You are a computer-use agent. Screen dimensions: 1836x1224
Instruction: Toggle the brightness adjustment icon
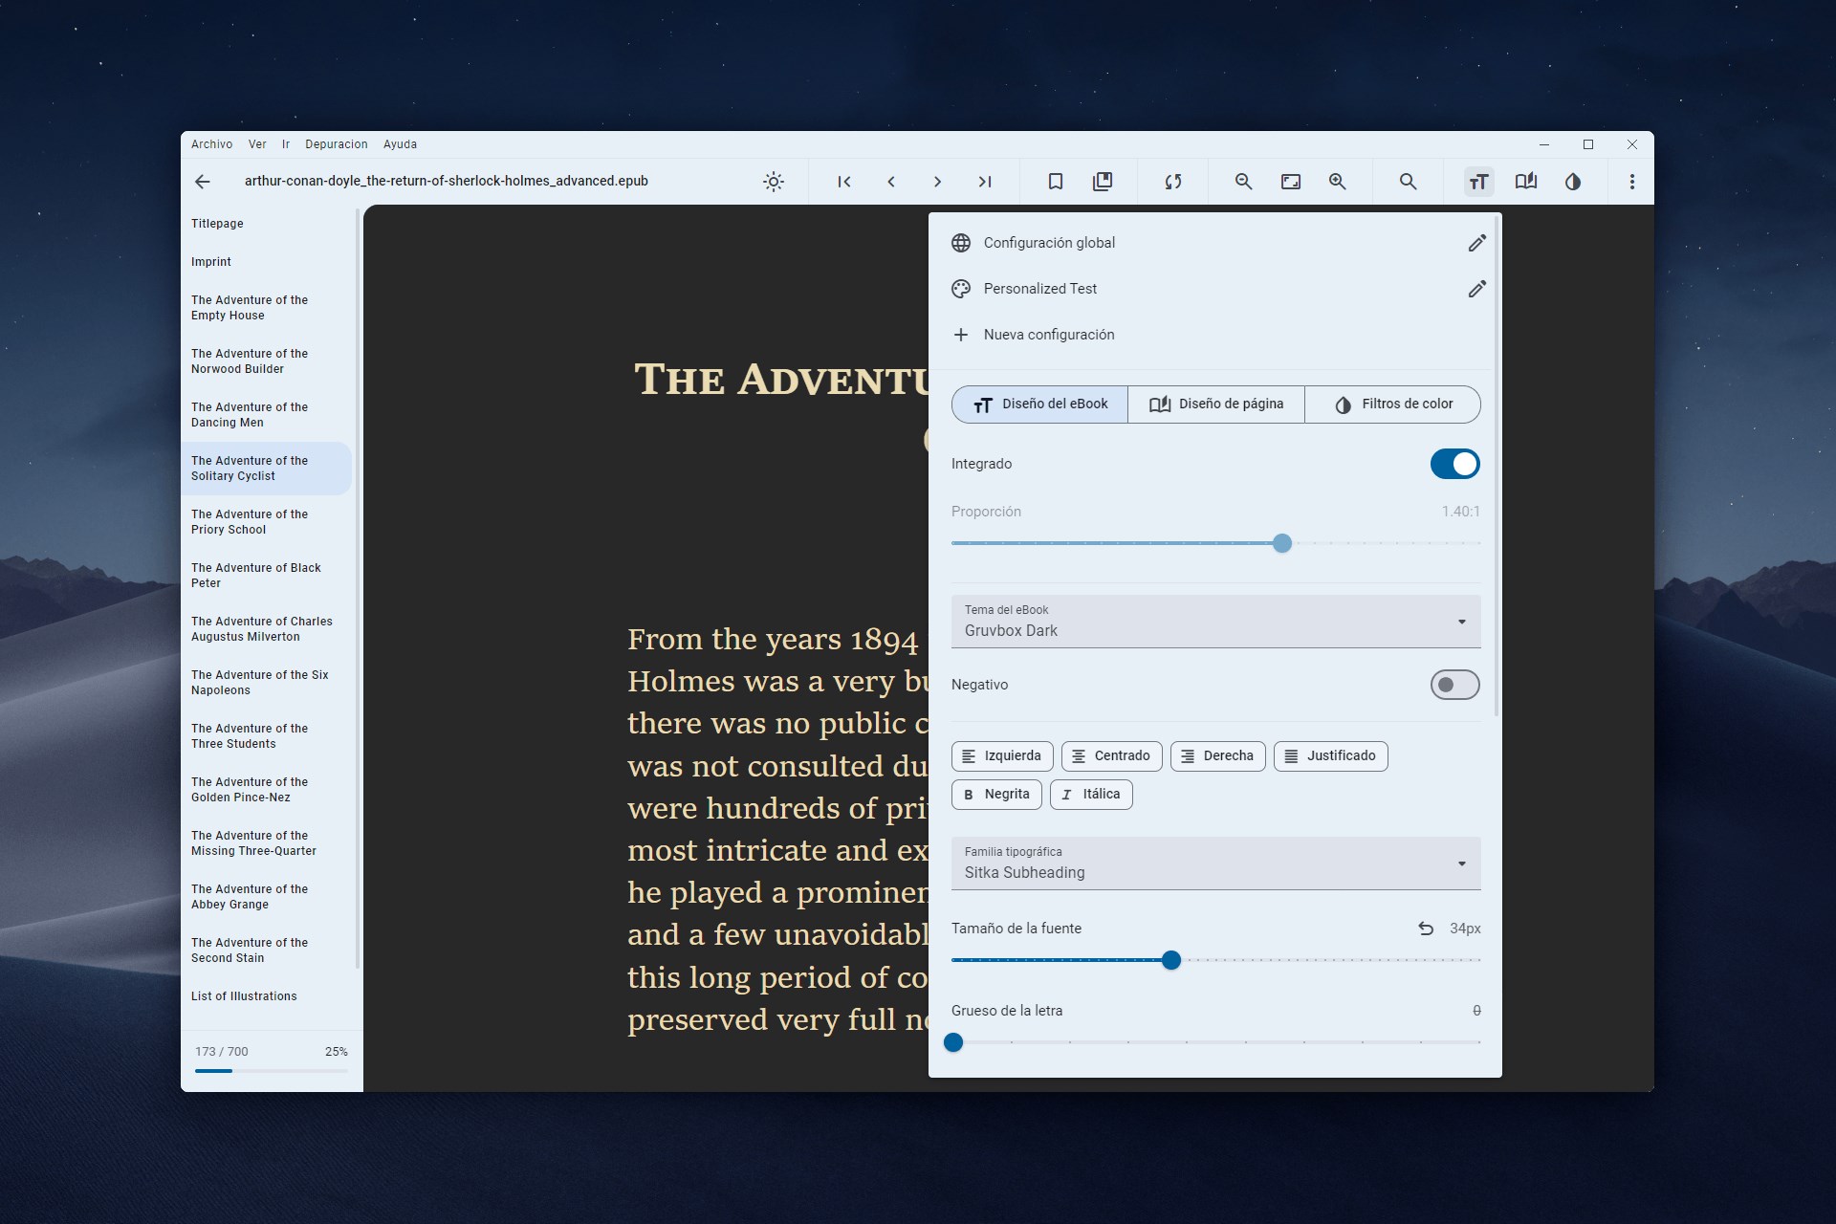(774, 182)
